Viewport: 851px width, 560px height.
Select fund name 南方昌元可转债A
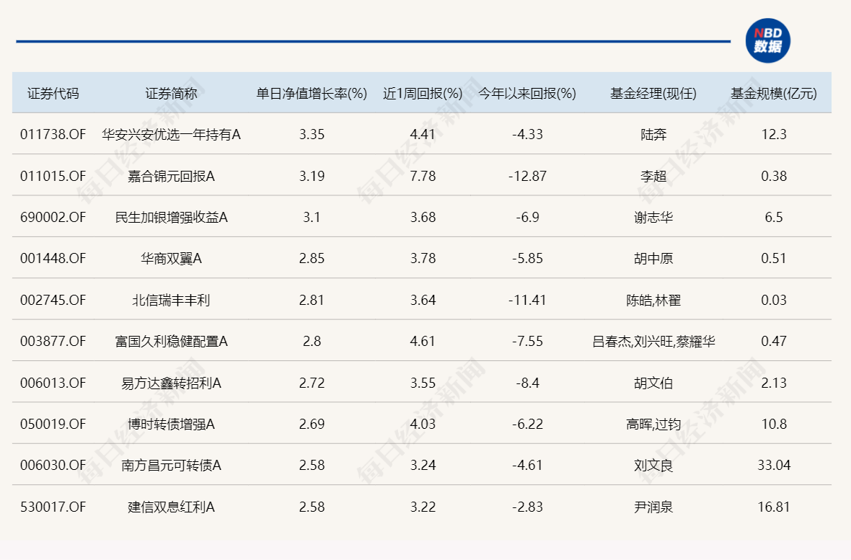(x=171, y=466)
